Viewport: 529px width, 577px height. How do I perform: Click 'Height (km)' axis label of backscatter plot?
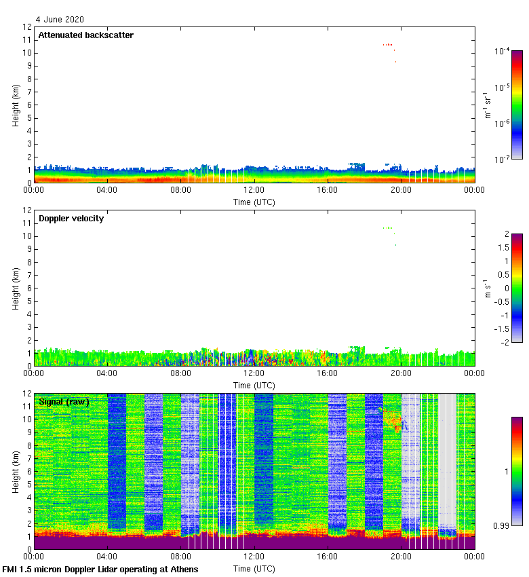pos(16,105)
